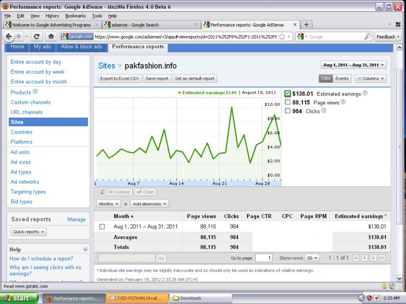The height and width of the screenshot is (304, 406).
Task: Switch to Allow & block ads tab
Action: (x=82, y=47)
